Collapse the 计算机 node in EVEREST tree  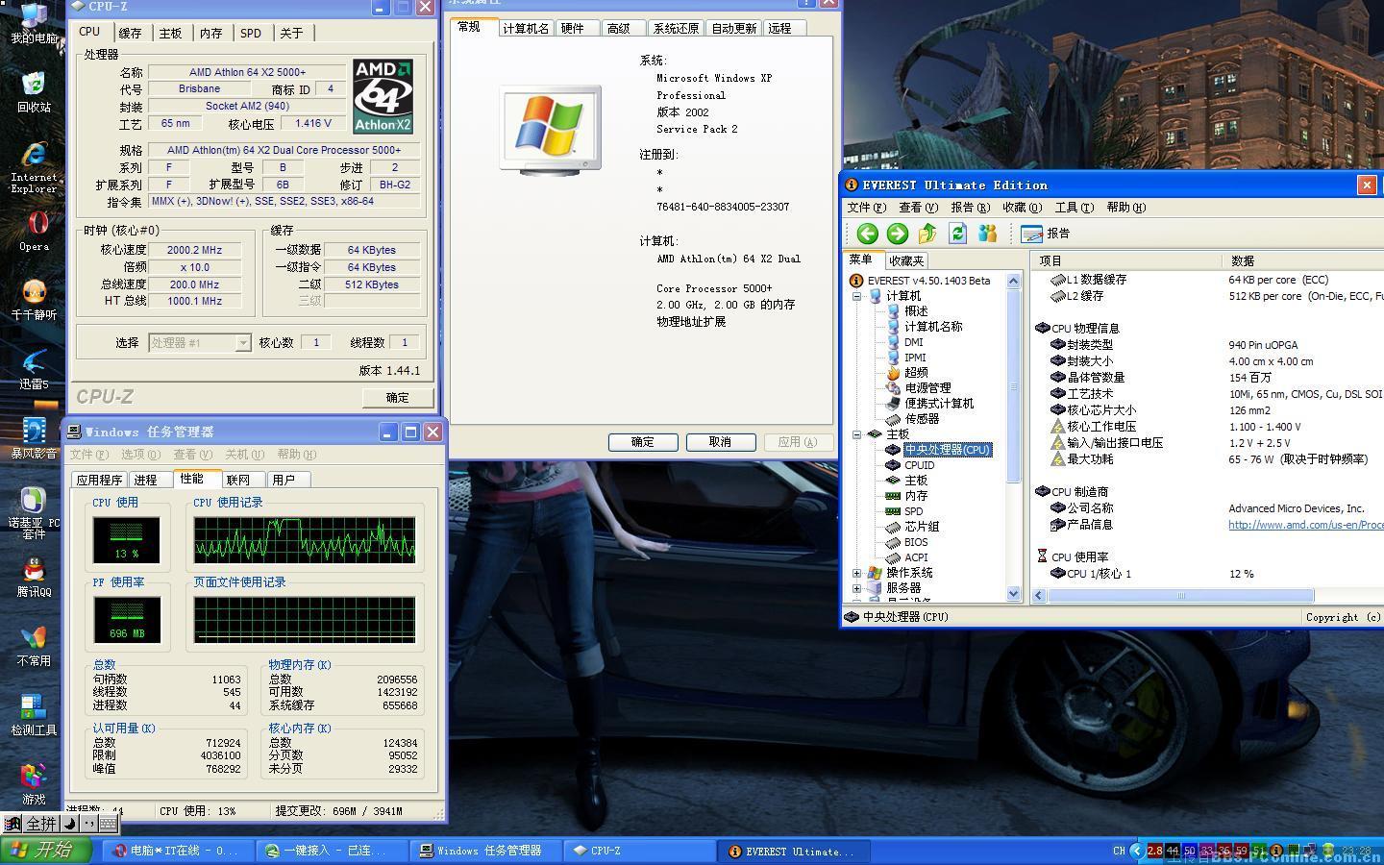click(x=856, y=296)
